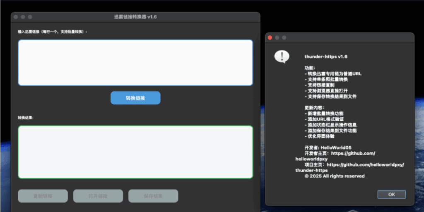Close the thunder-https about dialog
The width and height of the screenshot is (424, 212).
coord(270,38)
